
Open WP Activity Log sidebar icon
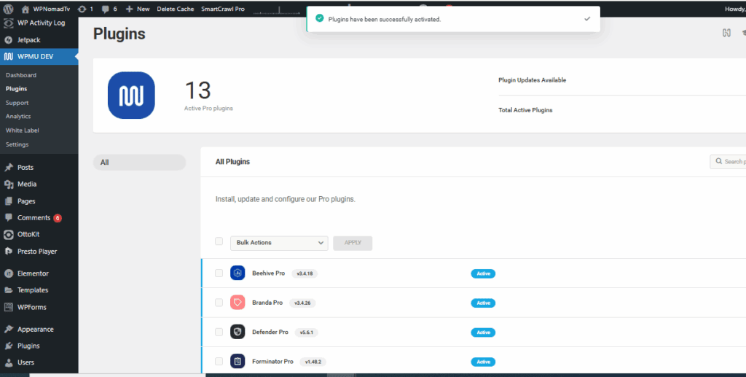(9, 23)
